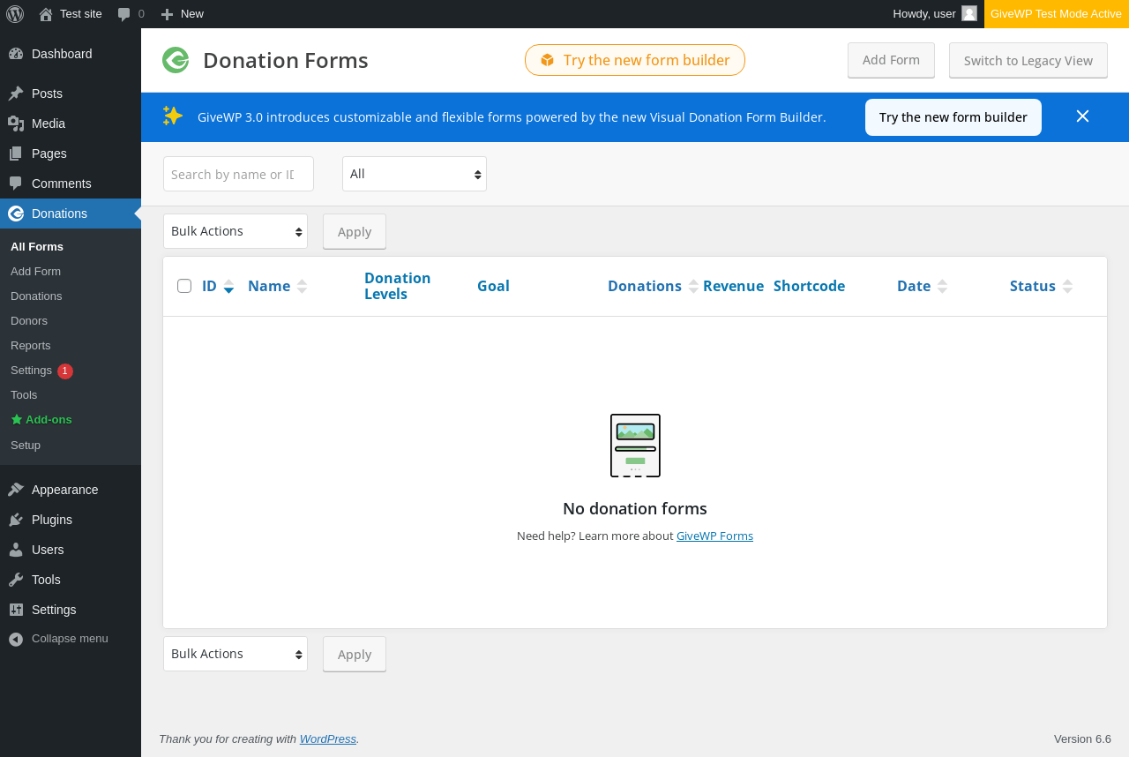Click the Donation Levels column header
Image resolution: width=1129 pixels, height=757 pixels.
(398, 286)
